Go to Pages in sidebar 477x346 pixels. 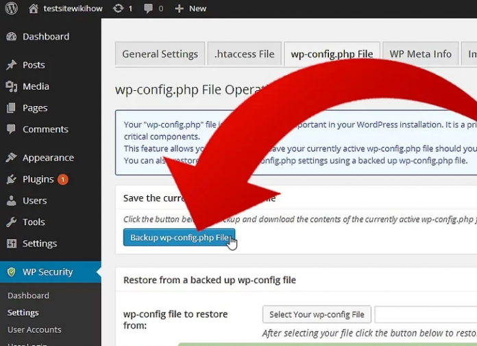34,107
